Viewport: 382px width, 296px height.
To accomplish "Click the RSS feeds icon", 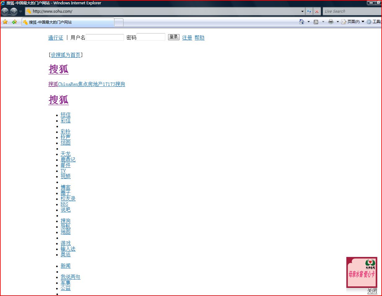I will click(x=316, y=22).
